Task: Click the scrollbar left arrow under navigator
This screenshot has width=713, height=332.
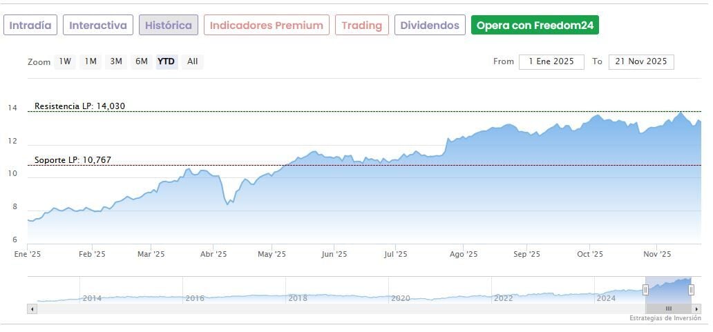Action: click(x=32, y=309)
